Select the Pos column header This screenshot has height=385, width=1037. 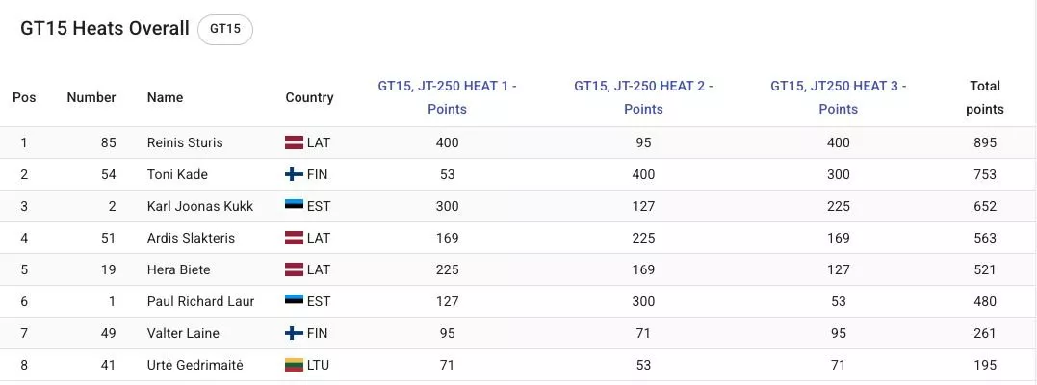click(24, 97)
